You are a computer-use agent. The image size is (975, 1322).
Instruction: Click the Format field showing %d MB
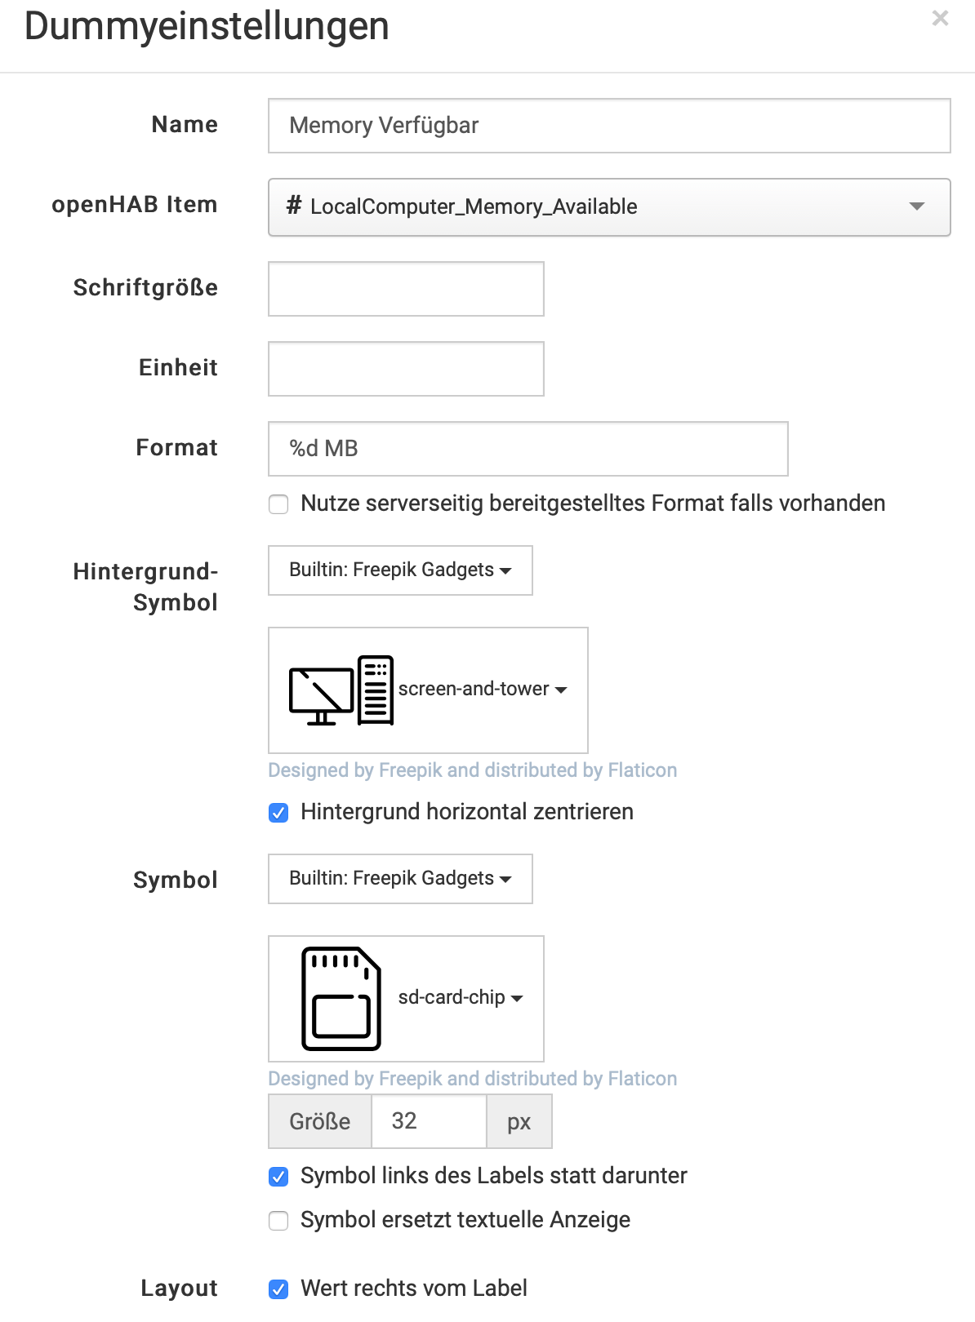[528, 449]
